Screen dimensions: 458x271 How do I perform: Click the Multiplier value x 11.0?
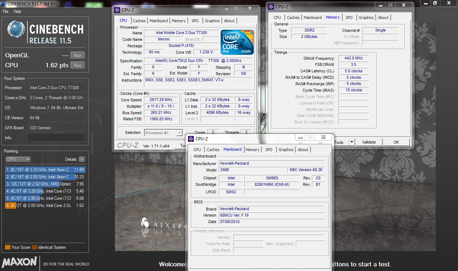click(160, 106)
